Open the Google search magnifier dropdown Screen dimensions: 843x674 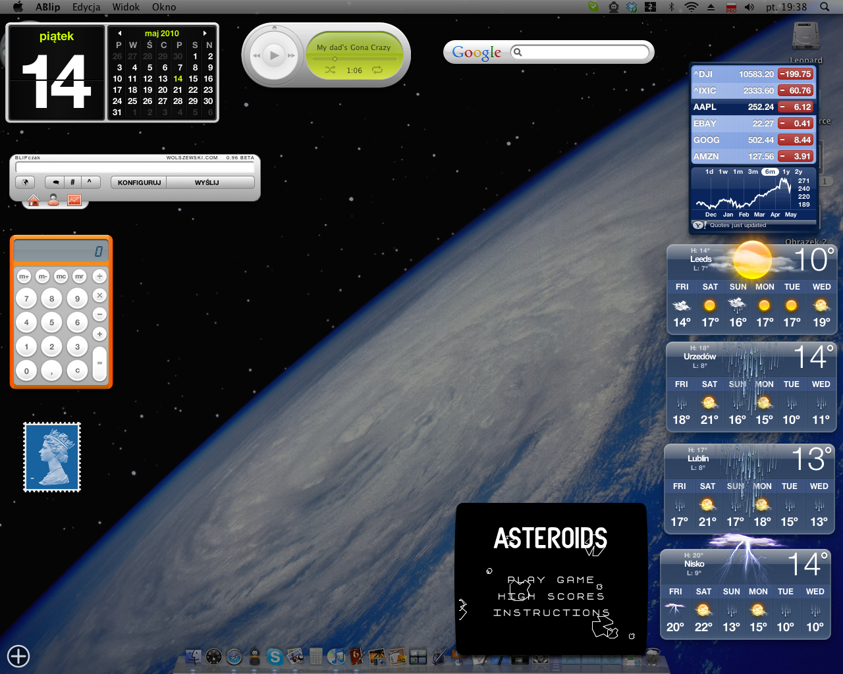tap(518, 52)
